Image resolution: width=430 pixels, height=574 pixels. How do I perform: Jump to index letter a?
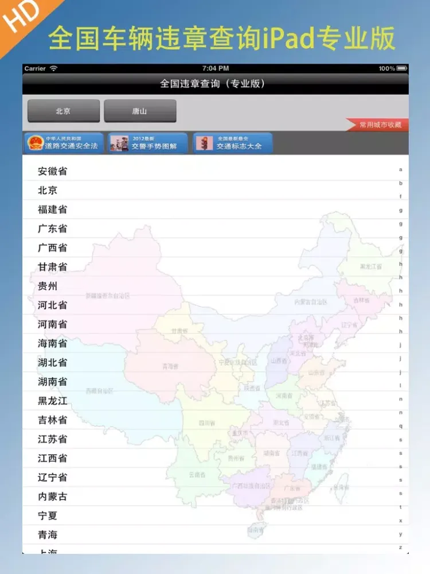click(x=401, y=169)
